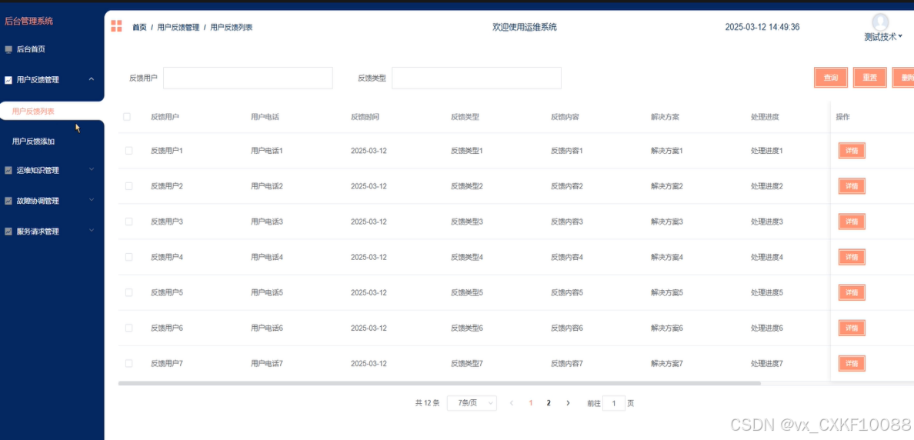Click the 前往 page number input
Viewport: 914px width, 440px height.
click(614, 403)
